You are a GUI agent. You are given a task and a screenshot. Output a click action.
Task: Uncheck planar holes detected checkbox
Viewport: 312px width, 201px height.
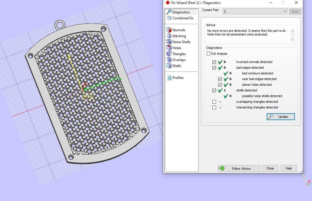coord(220,85)
